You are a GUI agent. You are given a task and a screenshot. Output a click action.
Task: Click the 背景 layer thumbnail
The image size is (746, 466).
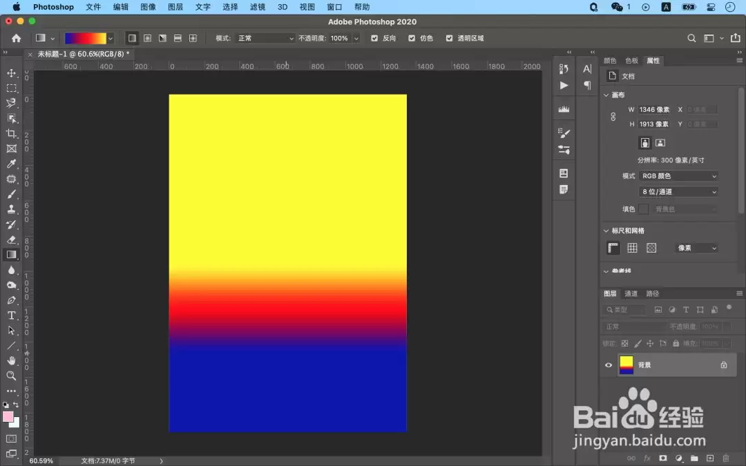coord(627,365)
